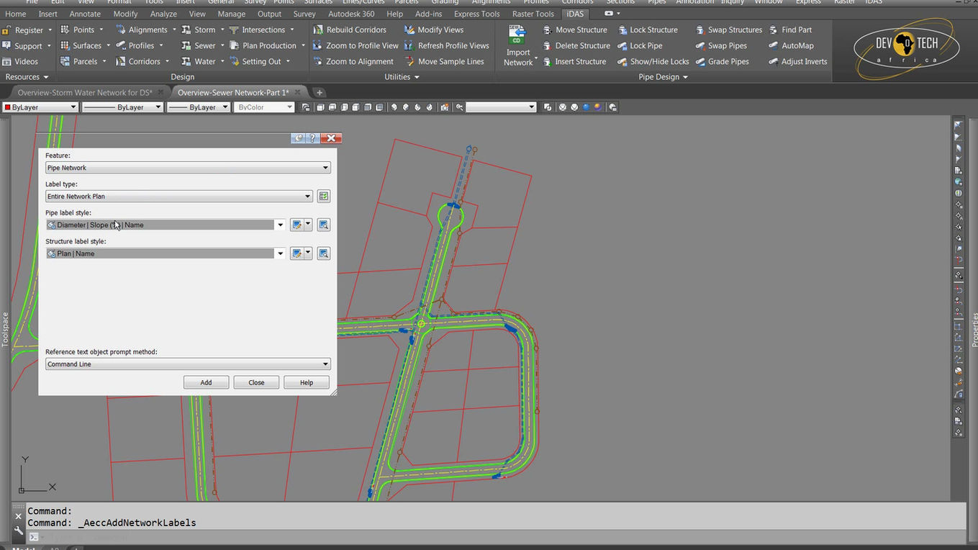This screenshot has height=550, width=978.
Task: Click the Close button in dialog
Action: point(256,382)
